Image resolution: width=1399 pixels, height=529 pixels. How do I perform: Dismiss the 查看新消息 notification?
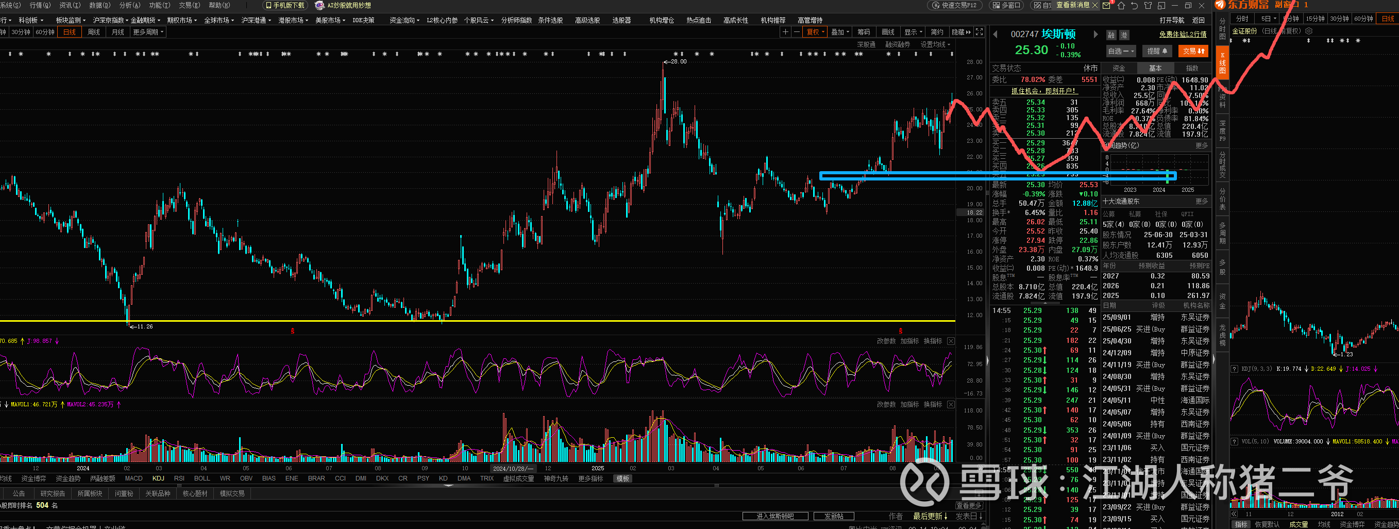(1095, 5)
